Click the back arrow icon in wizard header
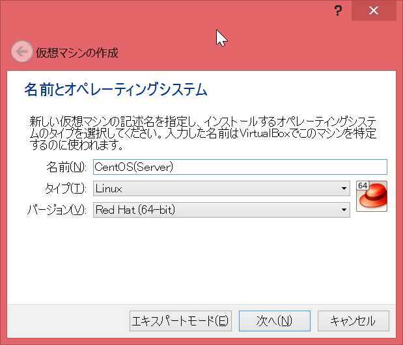 (x=22, y=51)
